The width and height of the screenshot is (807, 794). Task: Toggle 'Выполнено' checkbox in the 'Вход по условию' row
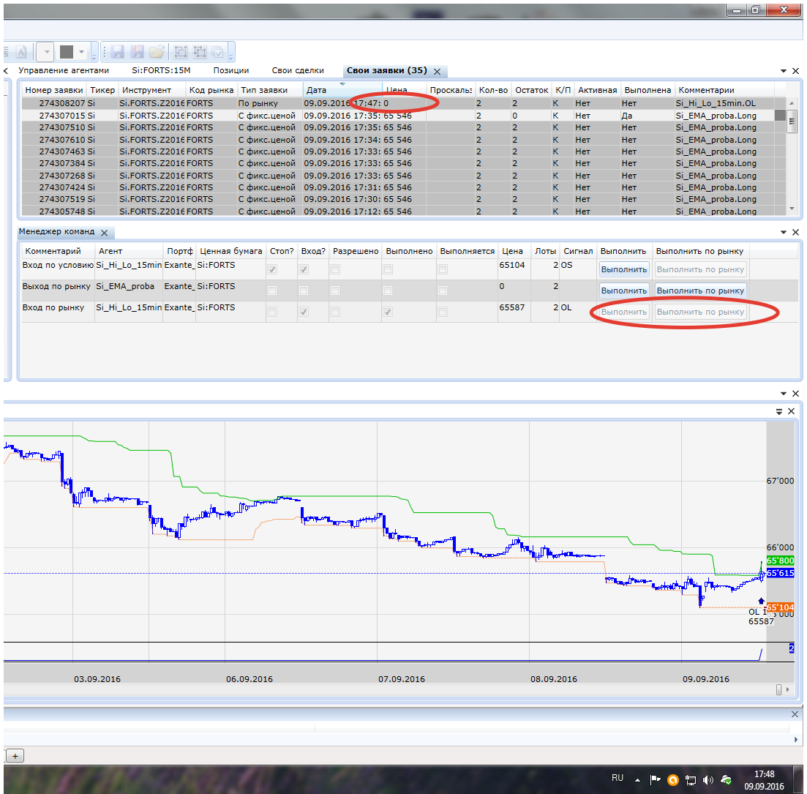388,269
